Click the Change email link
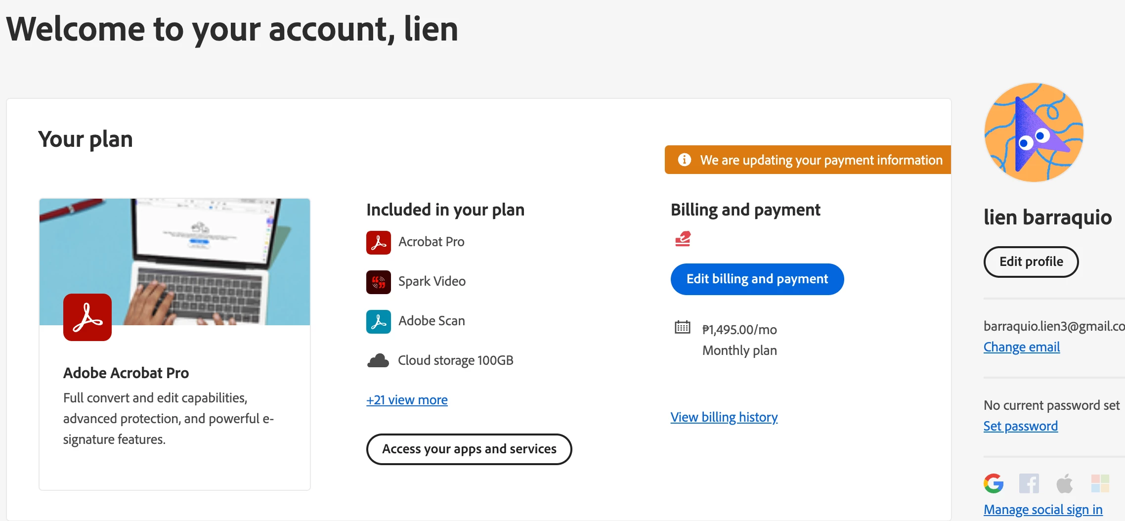Viewport: 1125px width, 521px height. pyautogui.click(x=1022, y=347)
